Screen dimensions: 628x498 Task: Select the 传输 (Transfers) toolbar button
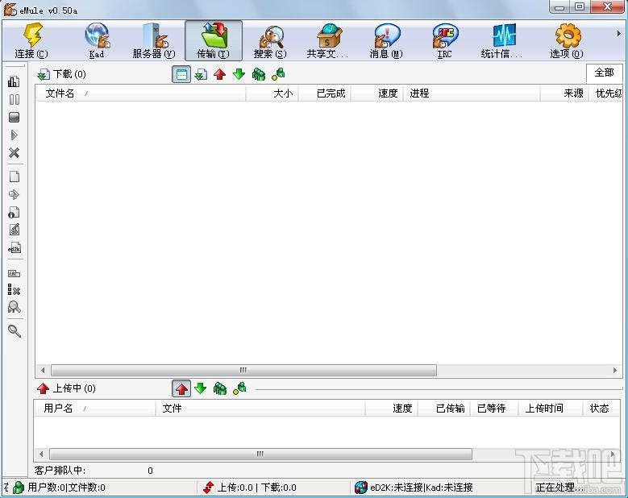coord(214,41)
